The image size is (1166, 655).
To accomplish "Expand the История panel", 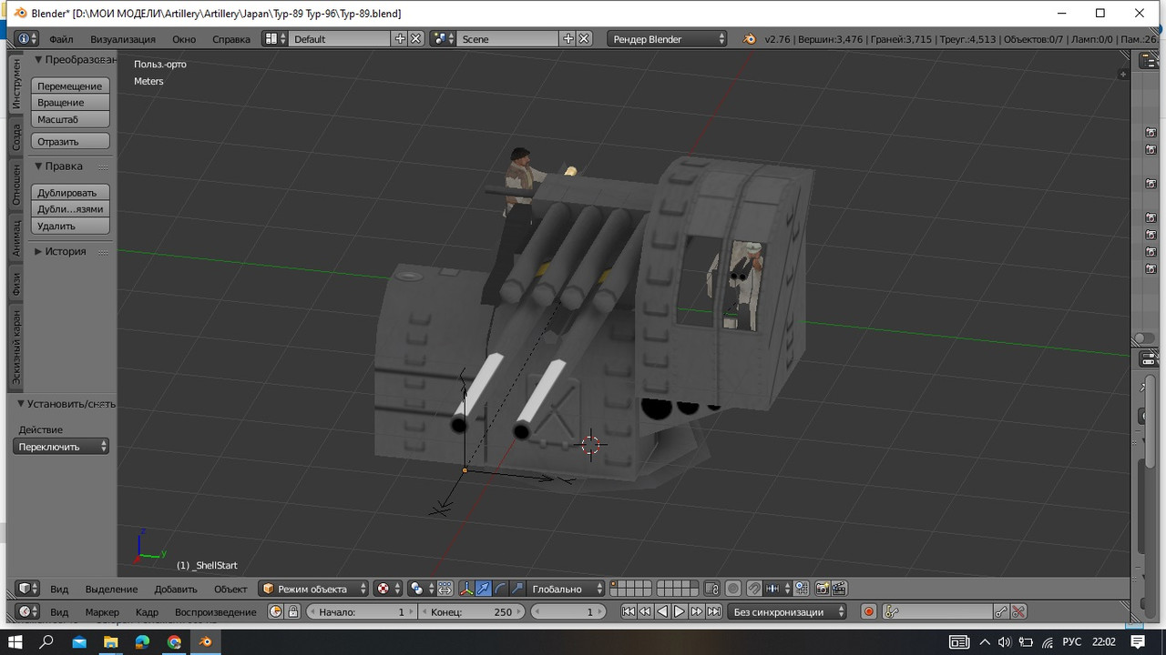I will (x=39, y=252).
